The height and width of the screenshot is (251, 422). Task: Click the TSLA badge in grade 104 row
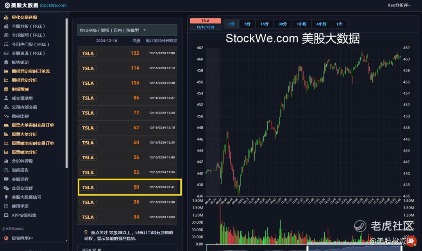(88, 83)
